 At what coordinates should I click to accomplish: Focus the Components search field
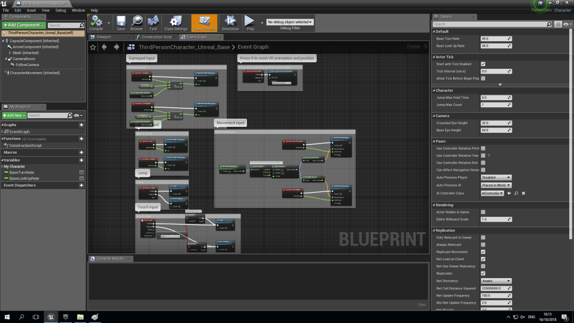tap(66, 25)
